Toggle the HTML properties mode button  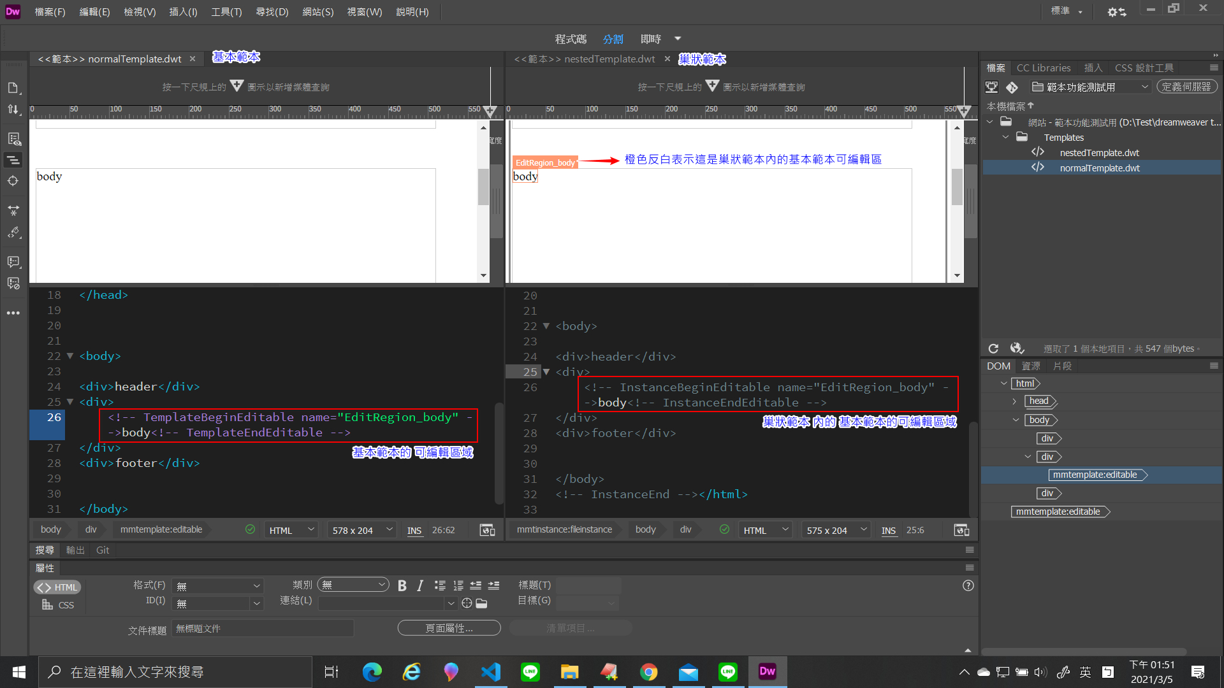pyautogui.click(x=57, y=587)
